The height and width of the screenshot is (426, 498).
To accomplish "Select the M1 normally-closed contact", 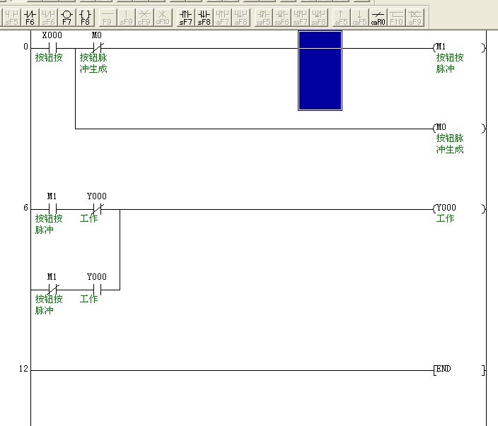I will [52, 290].
